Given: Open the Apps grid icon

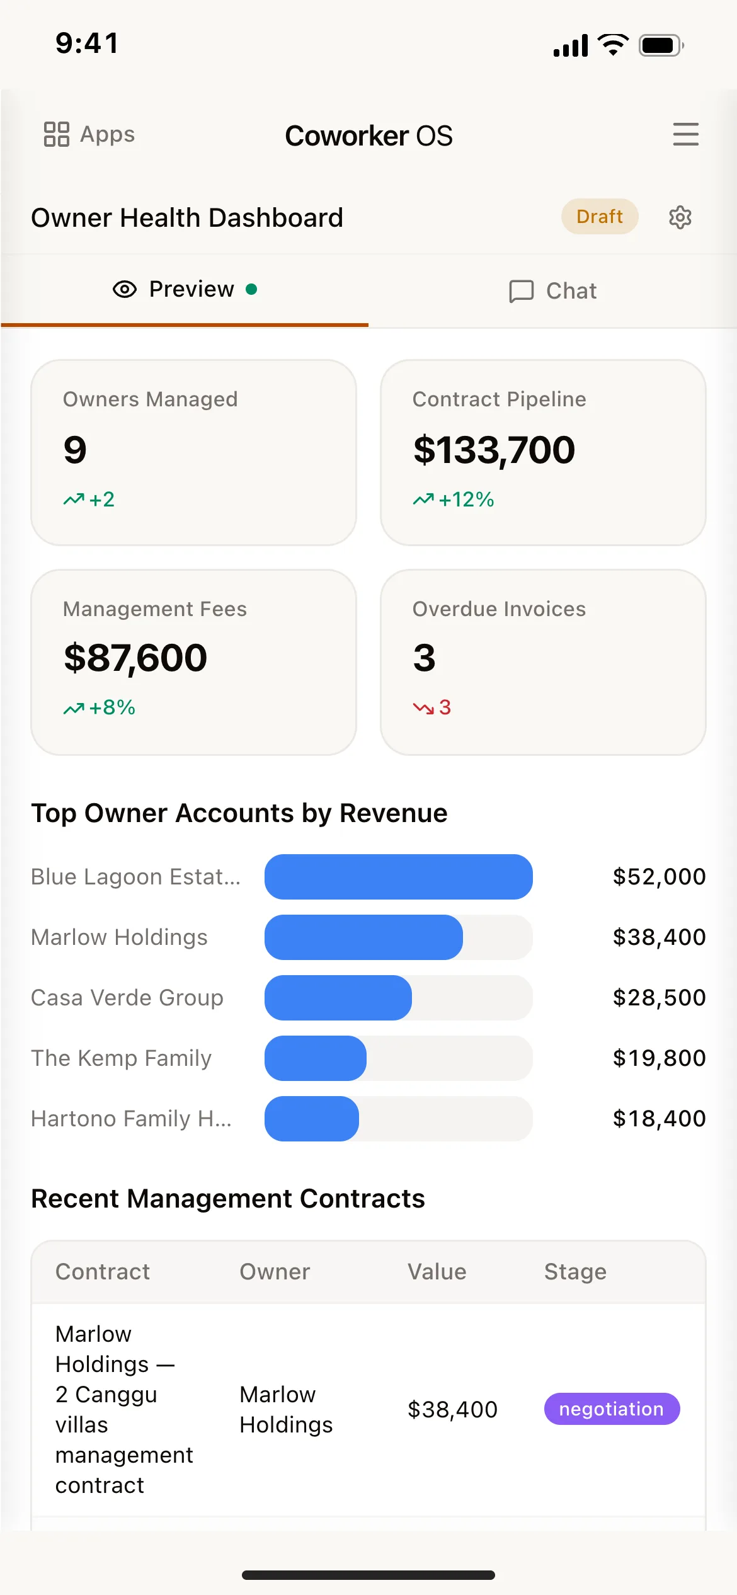Looking at the screenshot, I should (x=56, y=134).
